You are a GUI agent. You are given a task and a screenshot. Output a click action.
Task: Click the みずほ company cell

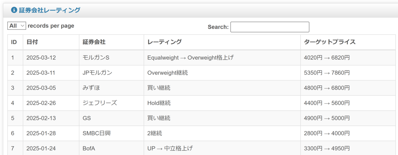(x=111, y=88)
